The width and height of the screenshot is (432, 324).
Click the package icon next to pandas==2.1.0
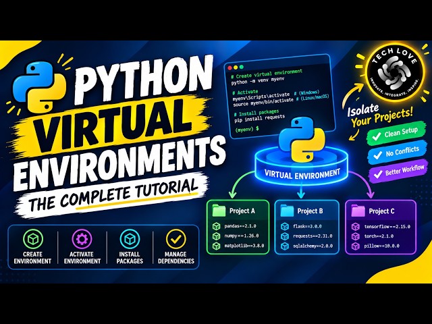(x=216, y=226)
